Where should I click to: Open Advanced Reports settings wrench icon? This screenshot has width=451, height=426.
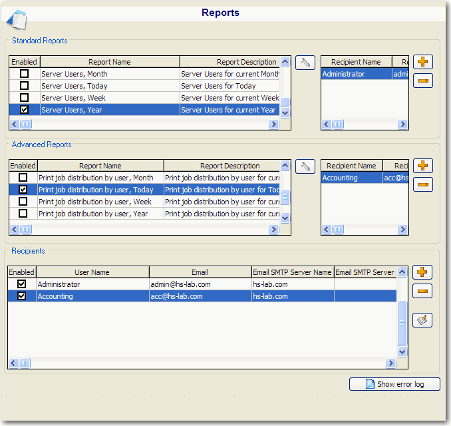tap(305, 166)
